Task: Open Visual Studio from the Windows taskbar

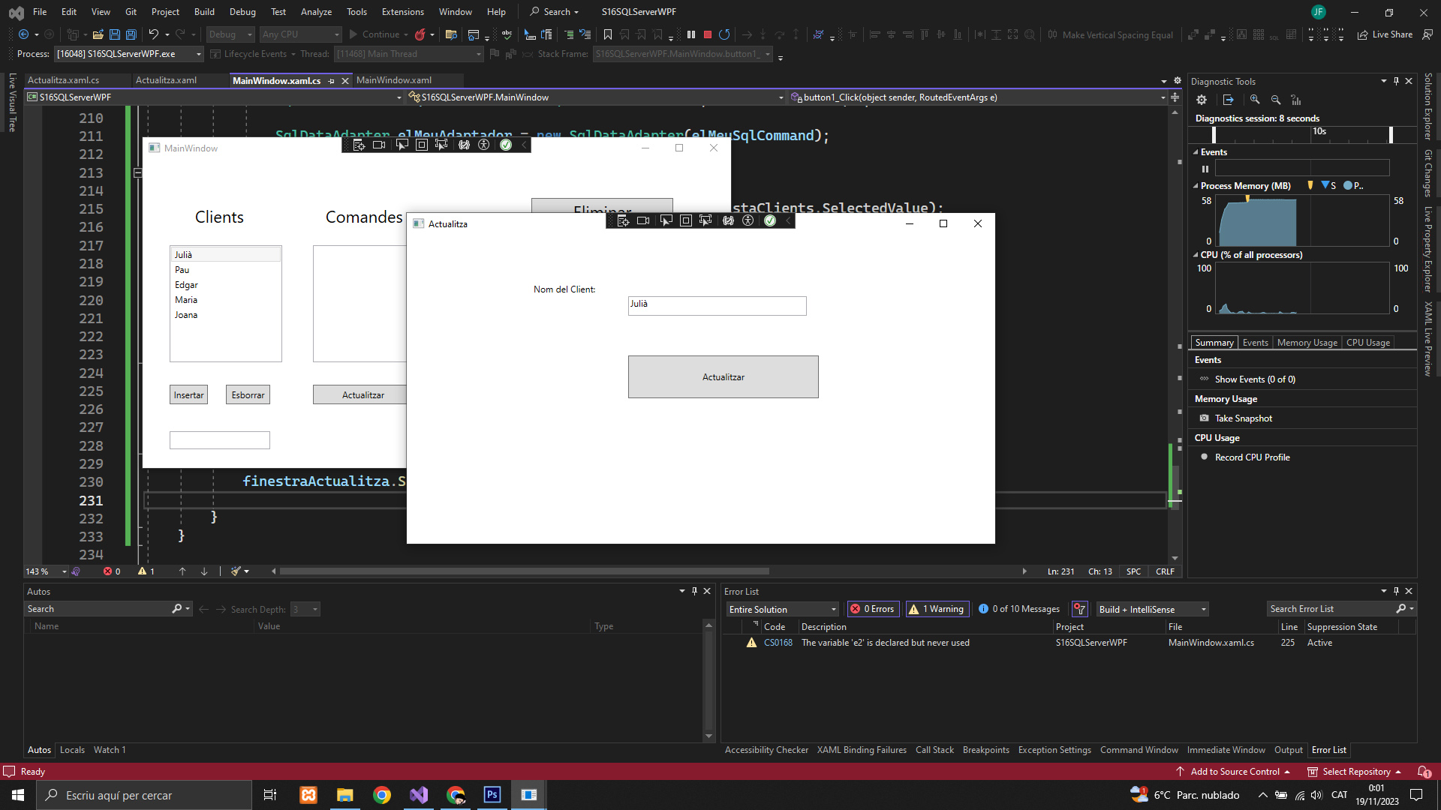Action: (x=419, y=795)
